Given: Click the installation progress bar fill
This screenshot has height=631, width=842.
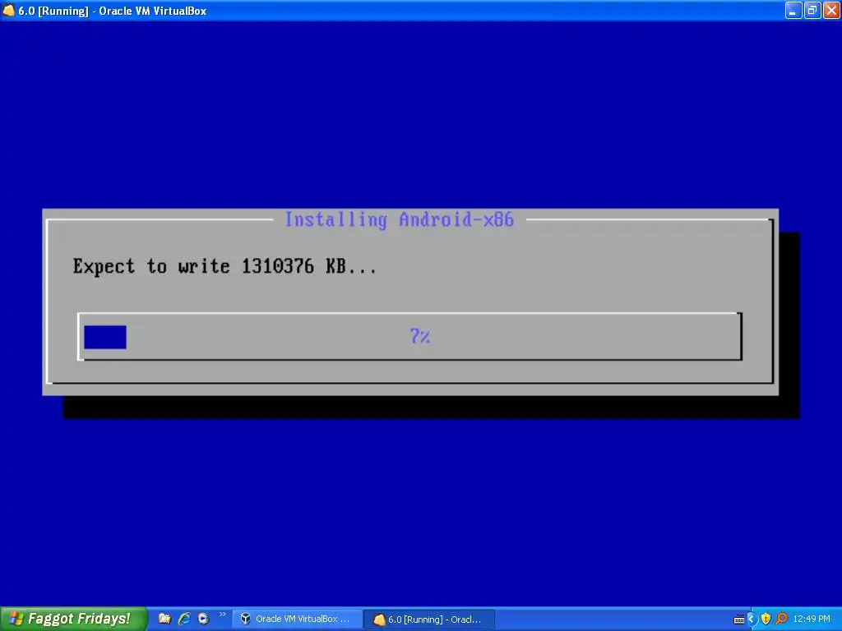Looking at the screenshot, I should pos(105,337).
